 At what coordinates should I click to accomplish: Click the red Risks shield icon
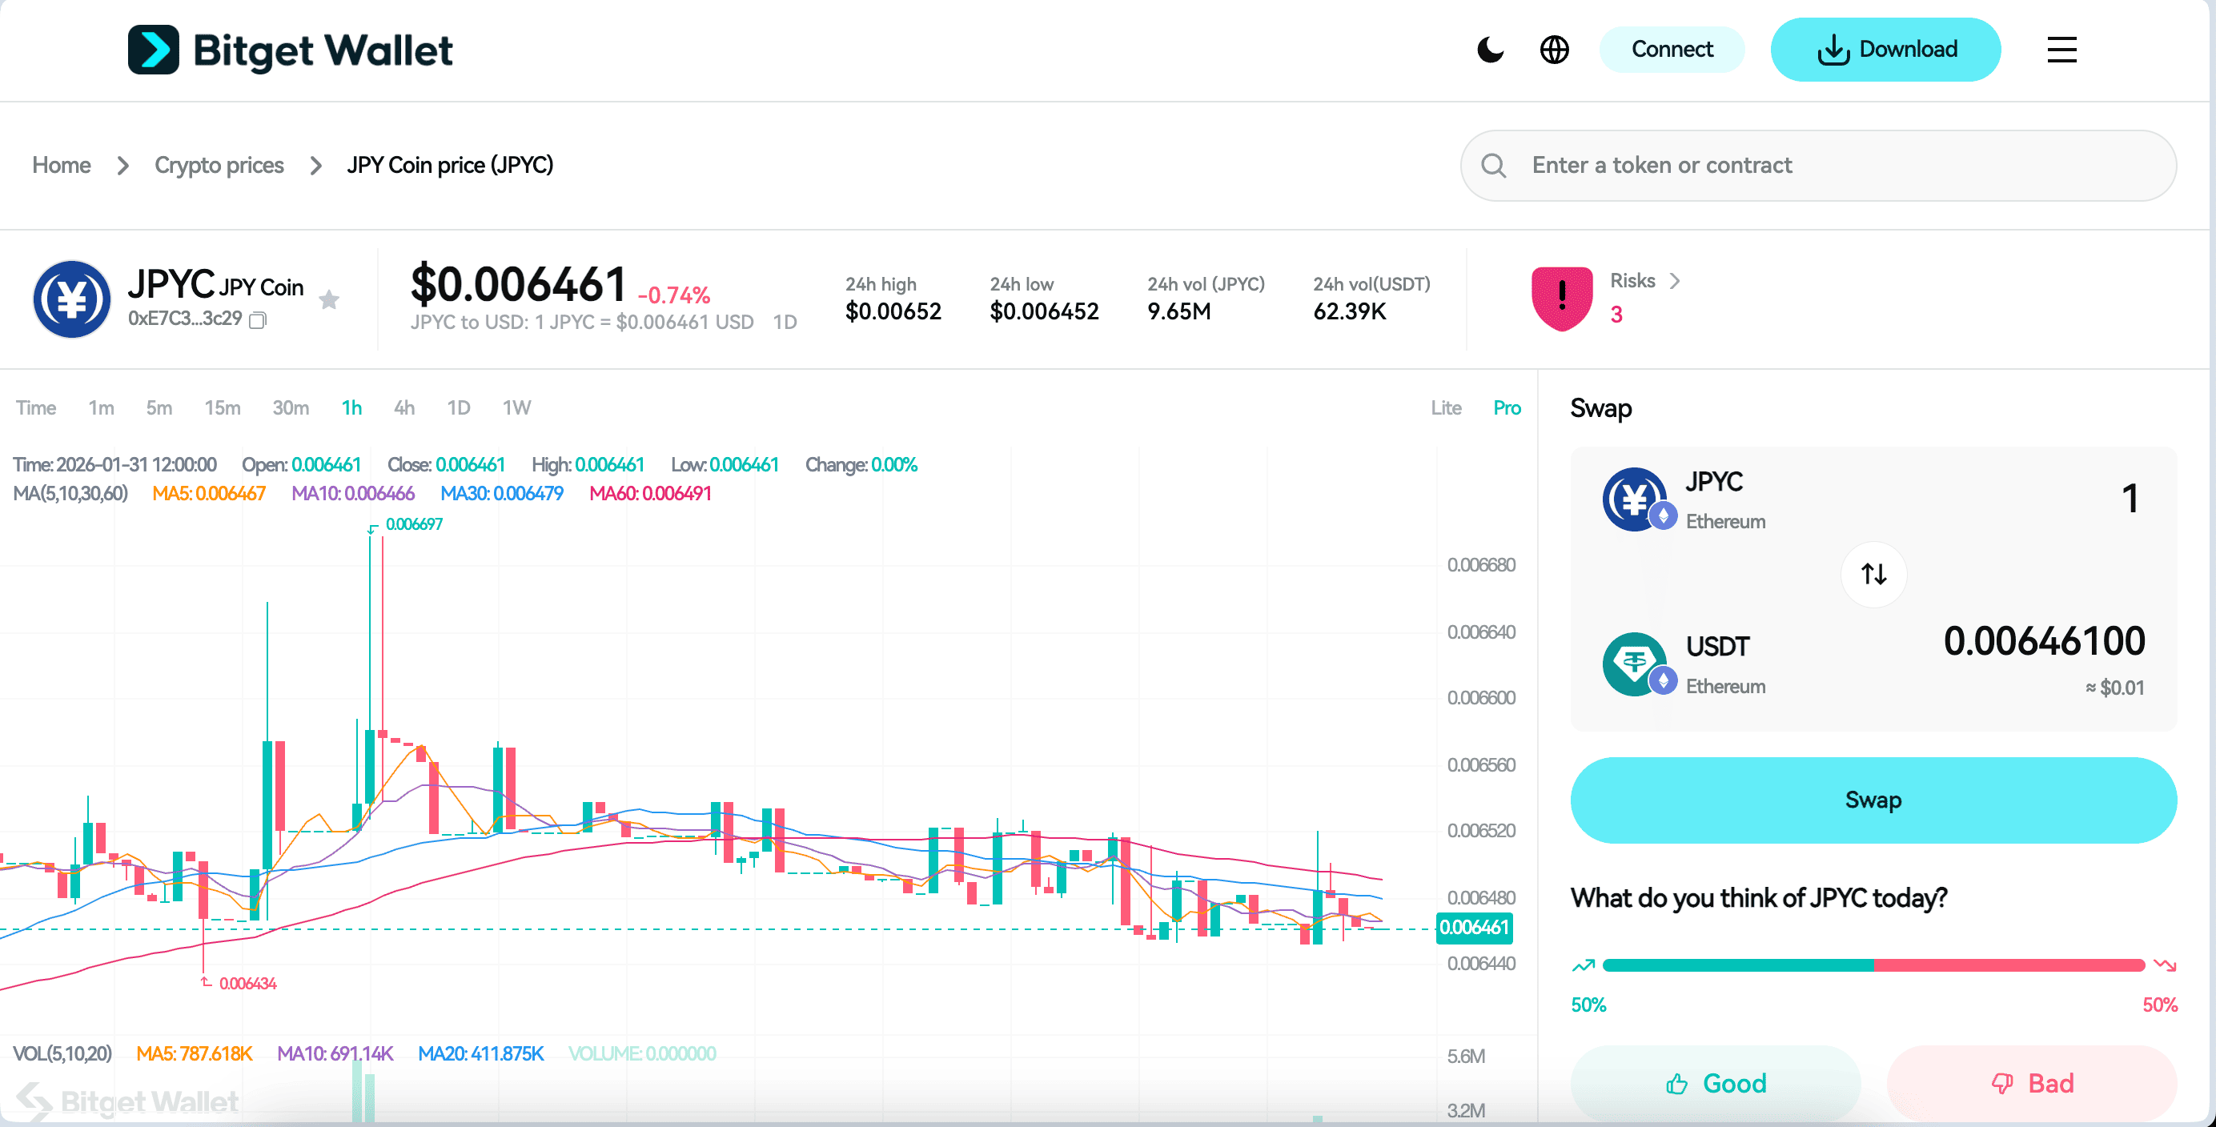pyautogui.click(x=1561, y=298)
